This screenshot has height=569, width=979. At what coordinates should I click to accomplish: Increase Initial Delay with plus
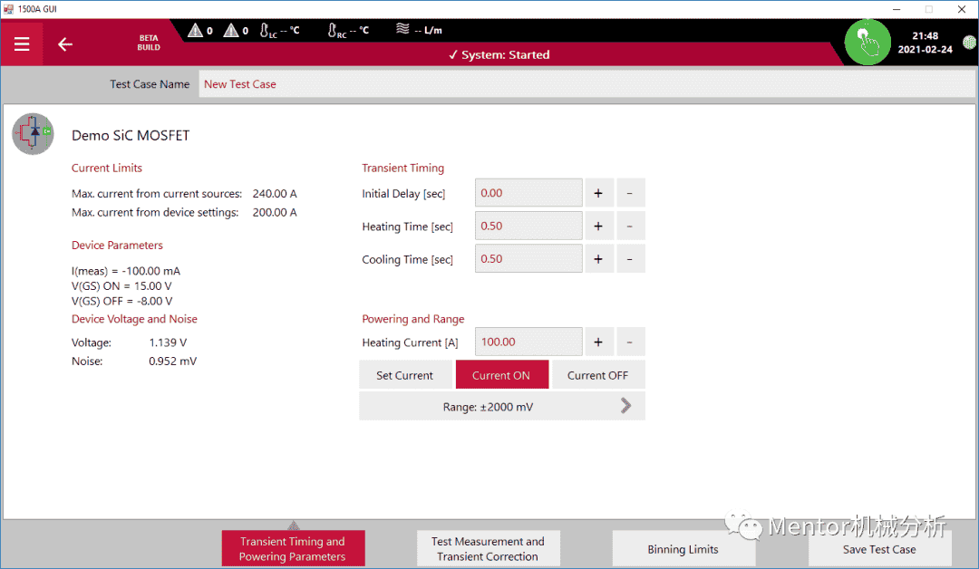click(598, 193)
